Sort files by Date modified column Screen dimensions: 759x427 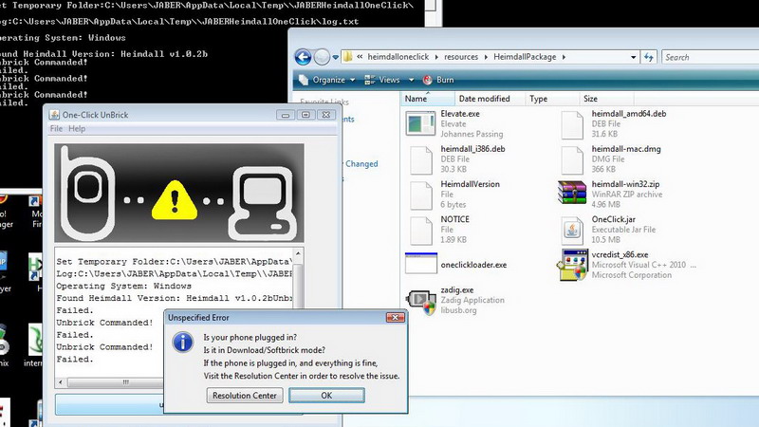tap(490, 99)
